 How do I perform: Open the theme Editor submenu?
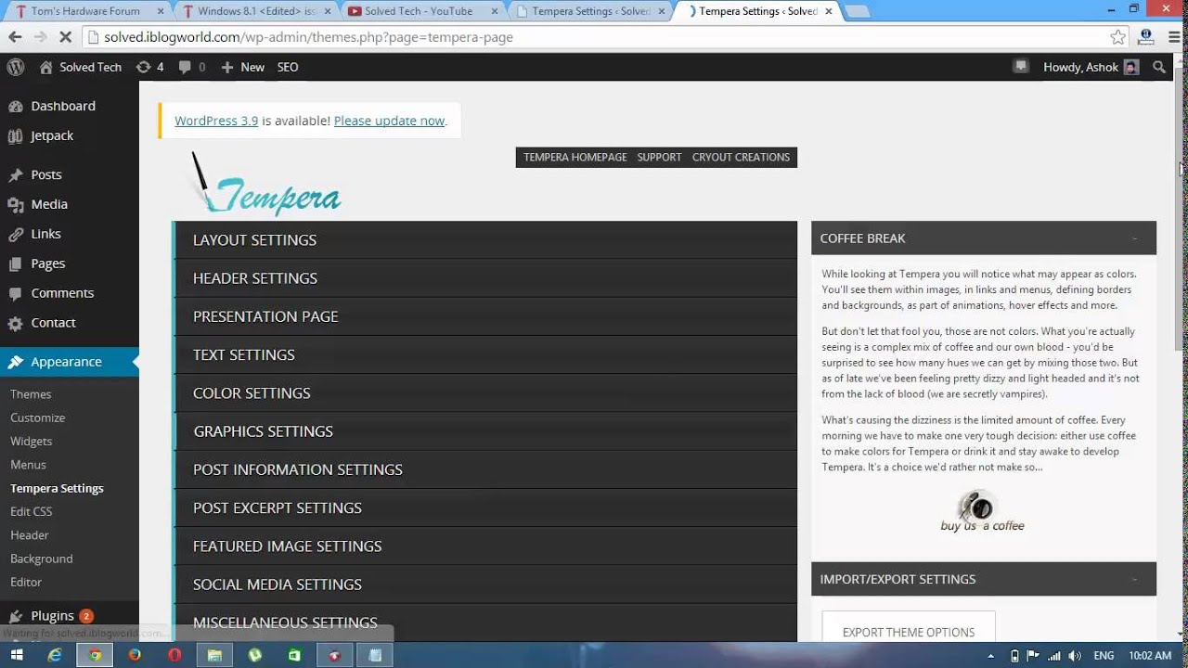pos(26,582)
